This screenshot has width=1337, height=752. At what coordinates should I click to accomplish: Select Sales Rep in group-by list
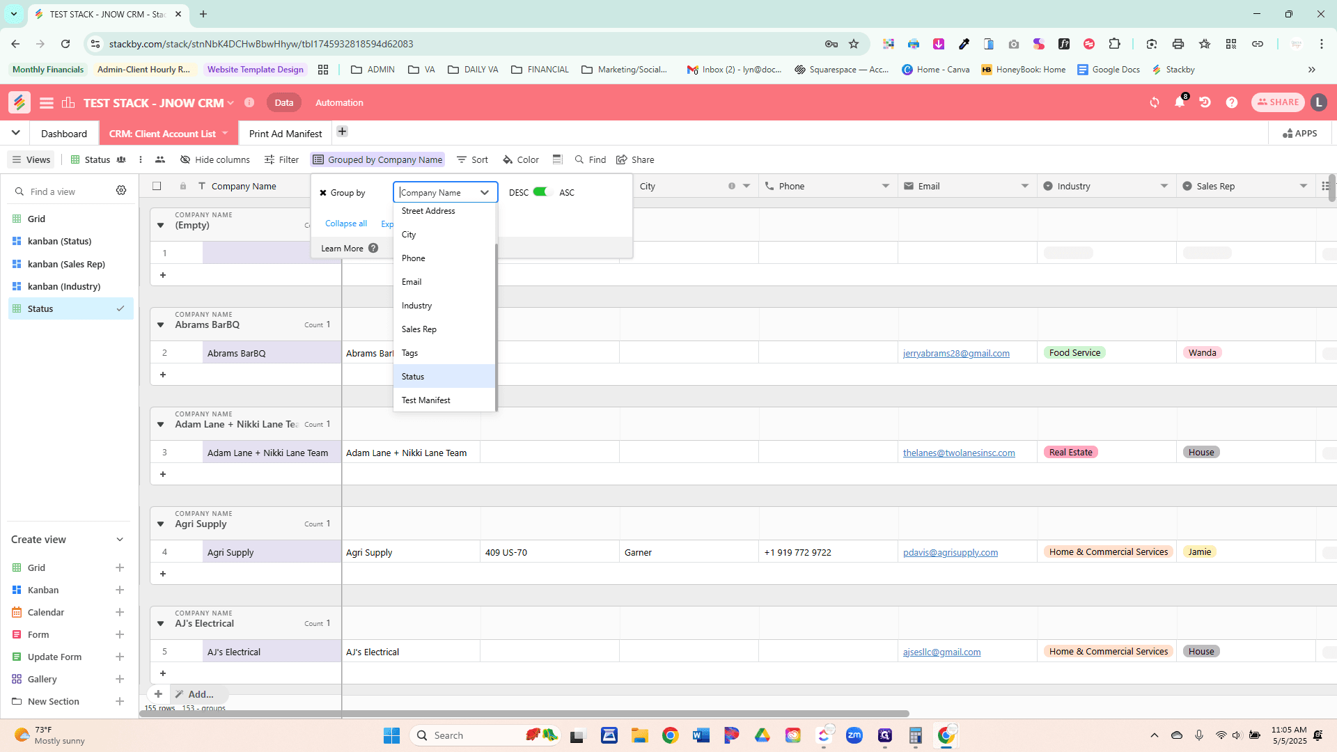pyautogui.click(x=444, y=329)
